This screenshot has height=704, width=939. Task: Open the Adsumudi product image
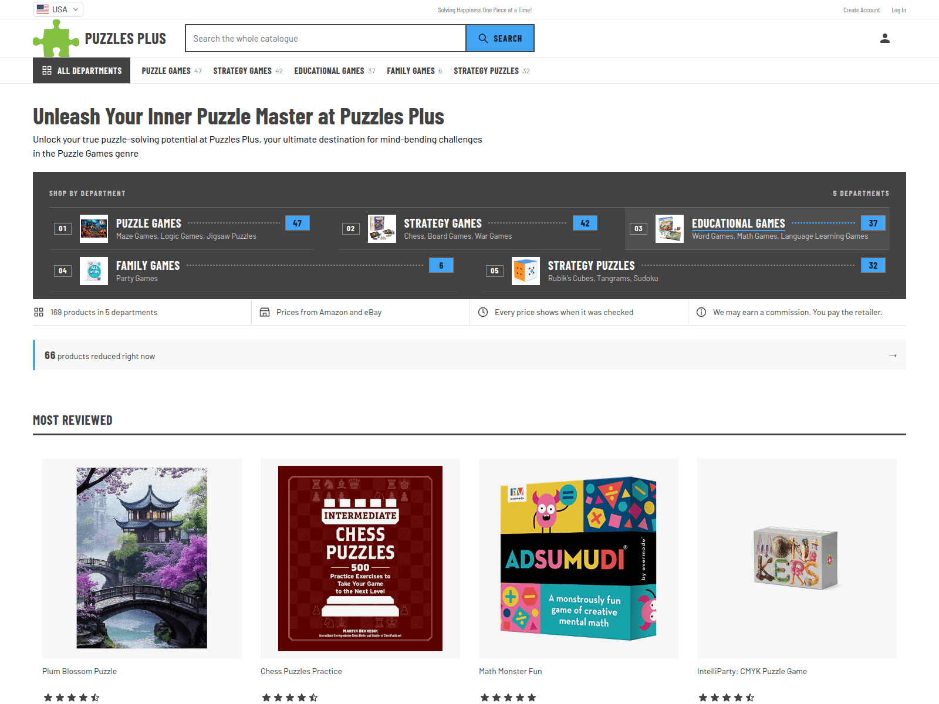579,559
